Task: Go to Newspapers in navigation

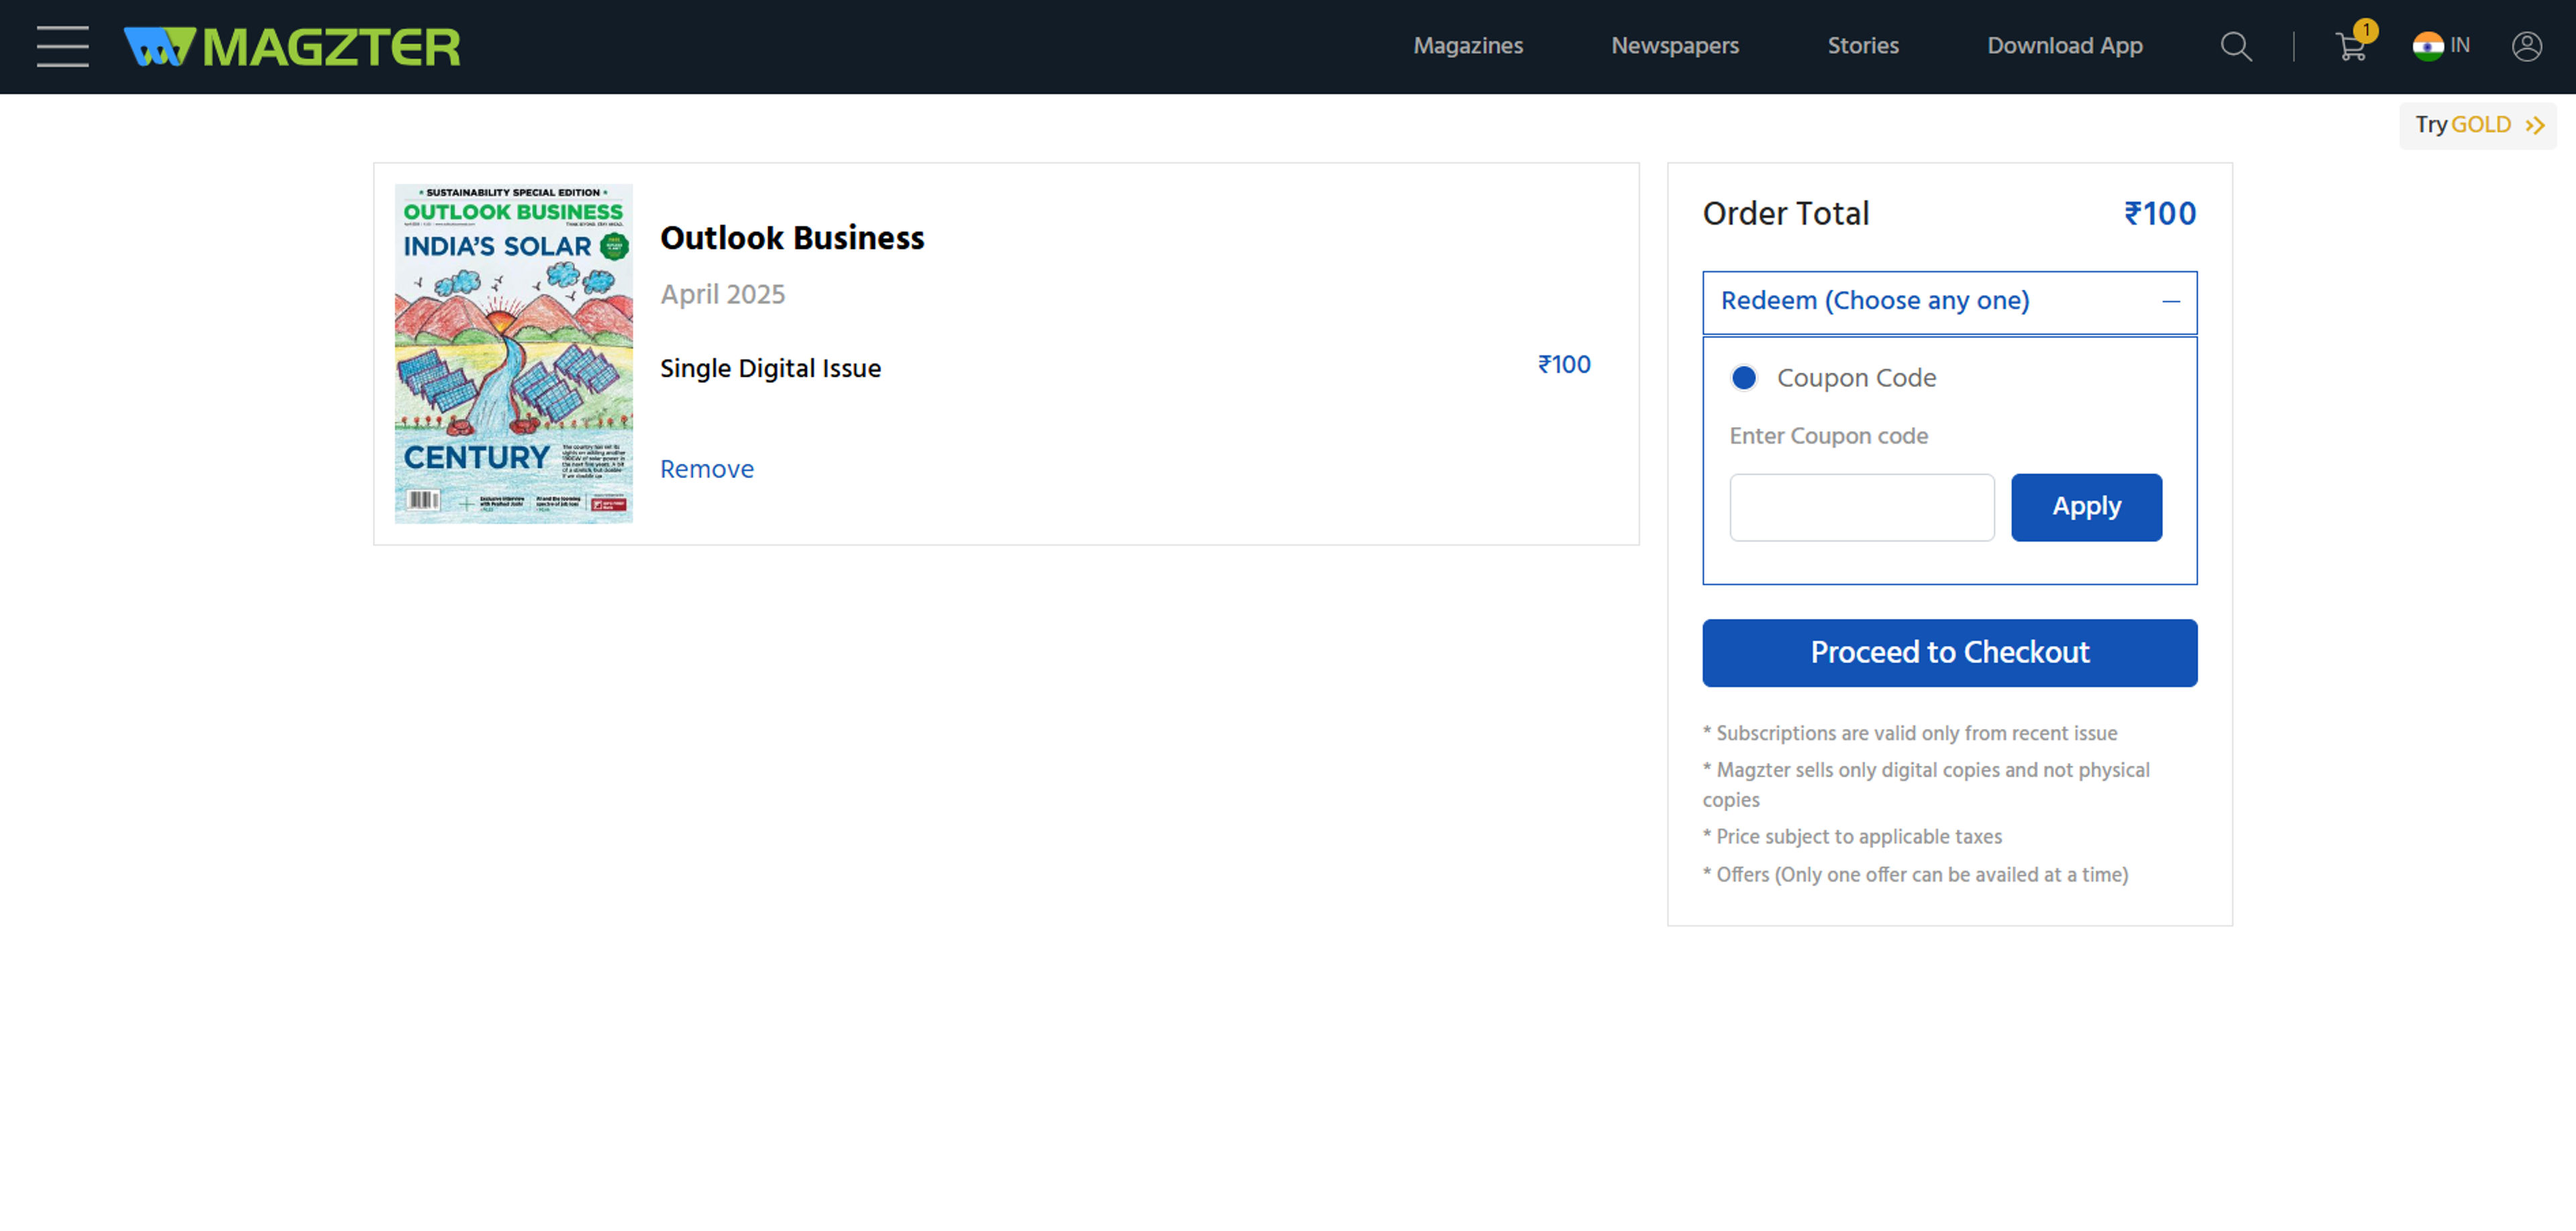Action: tap(1674, 46)
